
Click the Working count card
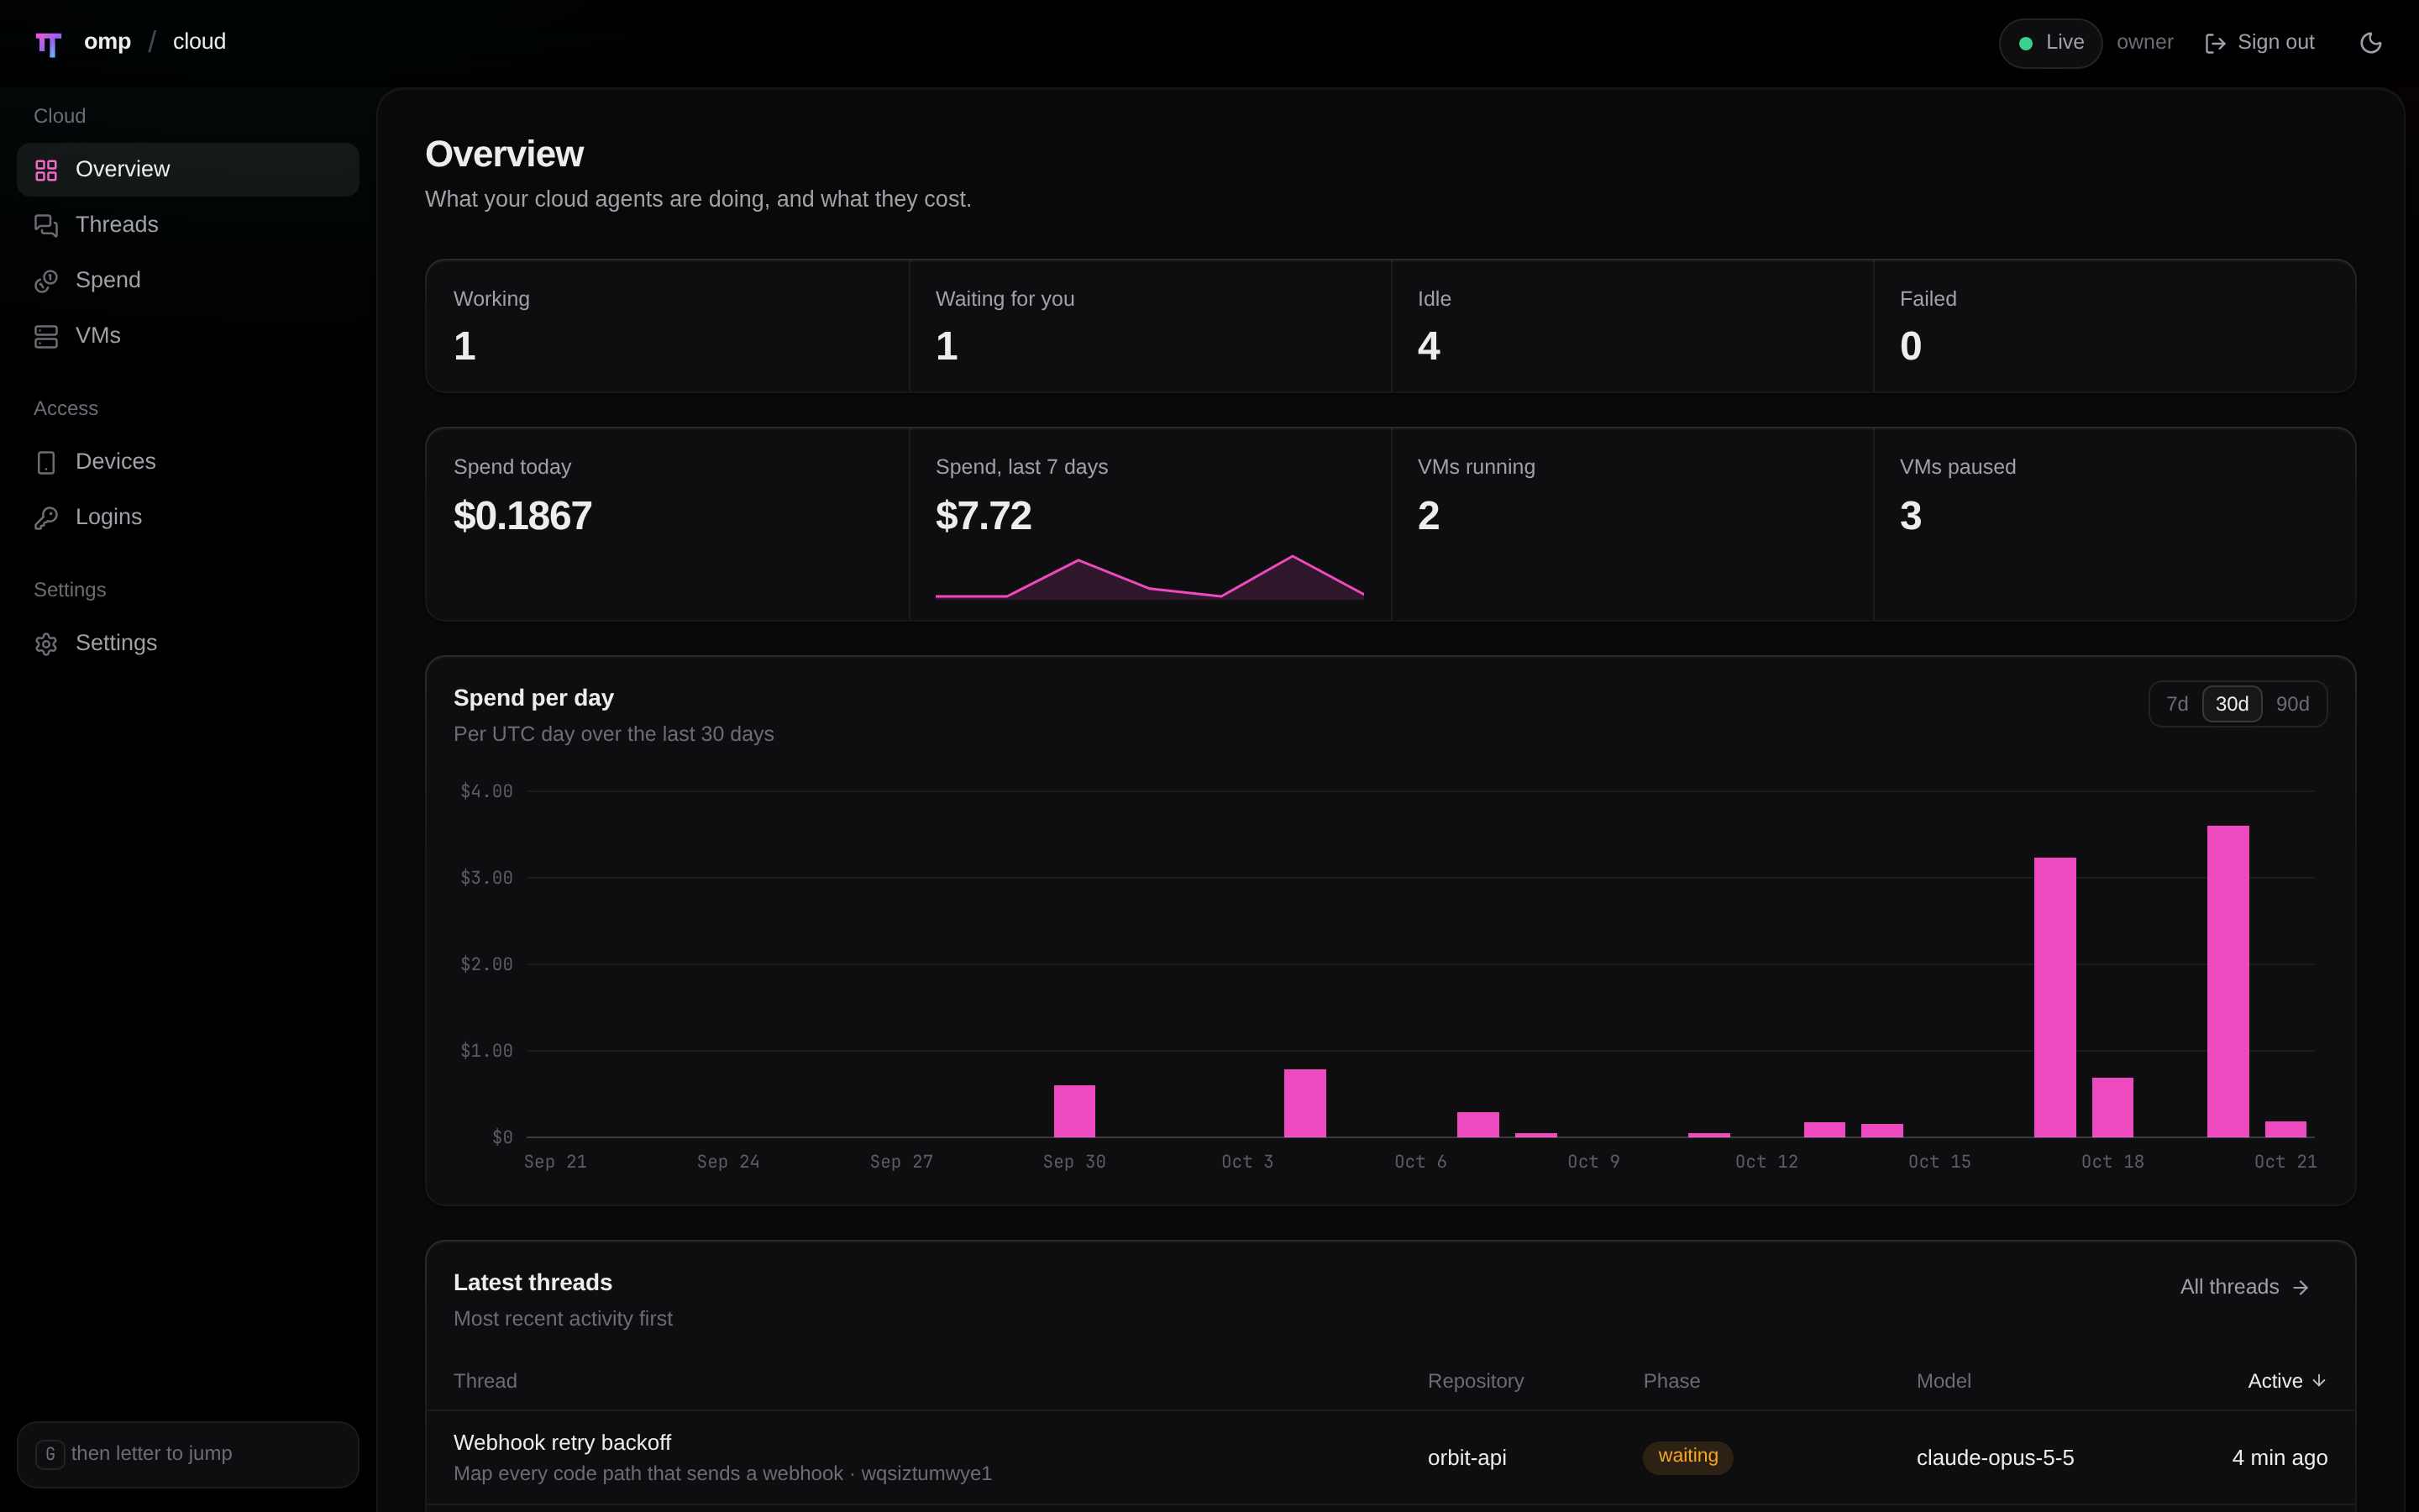click(x=668, y=326)
